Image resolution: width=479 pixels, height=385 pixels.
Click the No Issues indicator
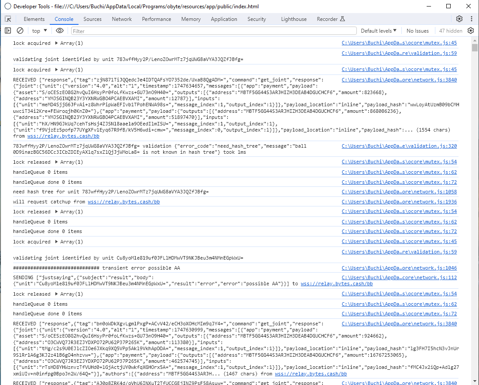click(x=417, y=31)
